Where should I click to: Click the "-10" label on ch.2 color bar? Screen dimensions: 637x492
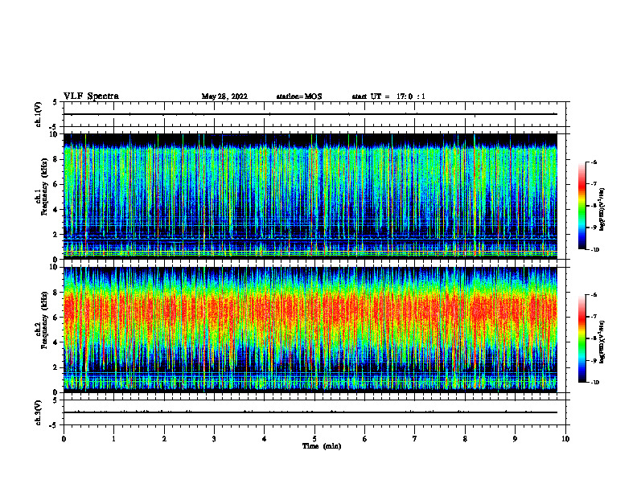pyautogui.click(x=594, y=383)
